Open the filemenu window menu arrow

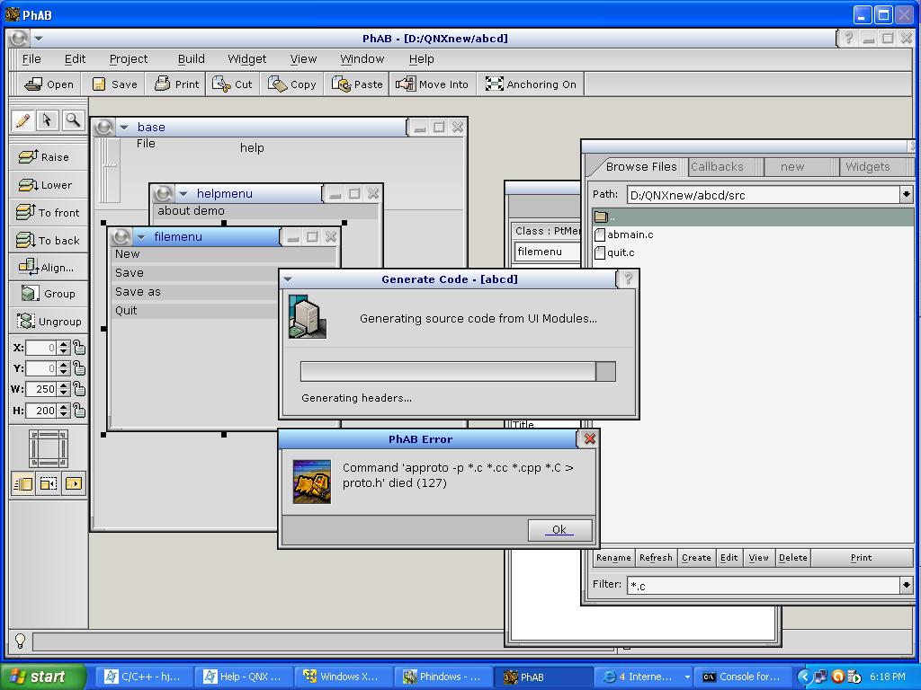coord(141,237)
